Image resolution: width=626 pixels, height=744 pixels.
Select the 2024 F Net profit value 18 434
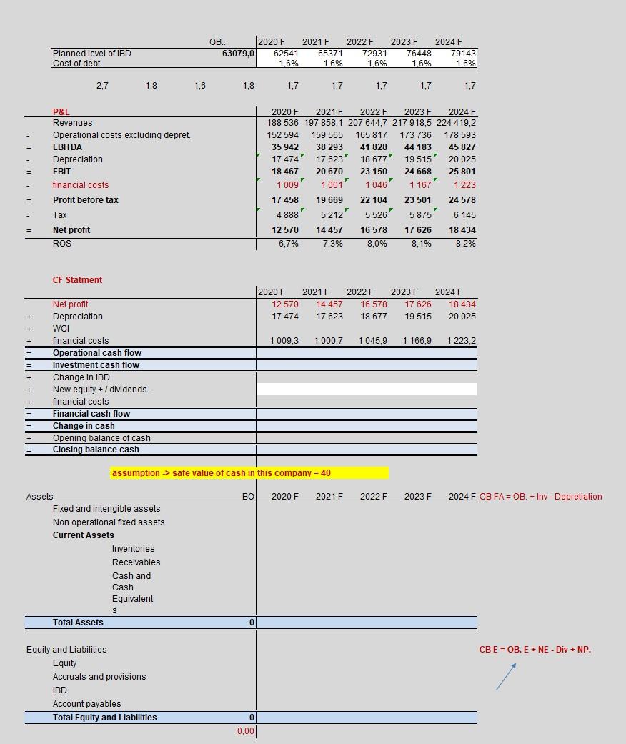click(x=464, y=229)
